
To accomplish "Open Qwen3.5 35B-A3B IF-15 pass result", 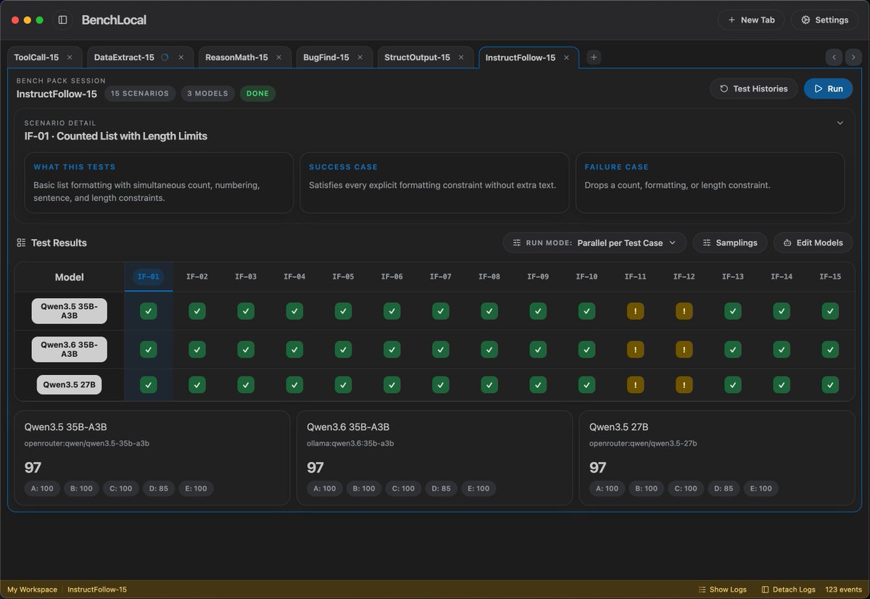I will tap(830, 311).
